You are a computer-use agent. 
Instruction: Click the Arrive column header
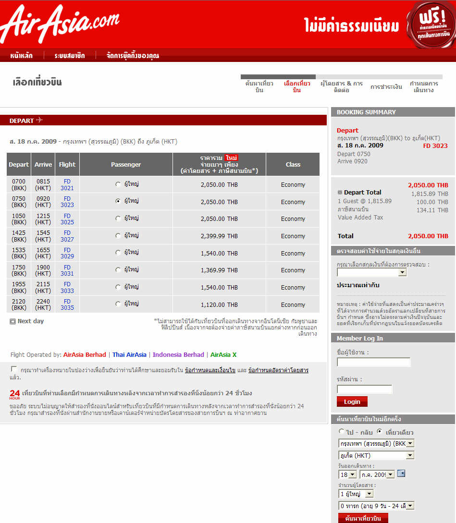43,164
